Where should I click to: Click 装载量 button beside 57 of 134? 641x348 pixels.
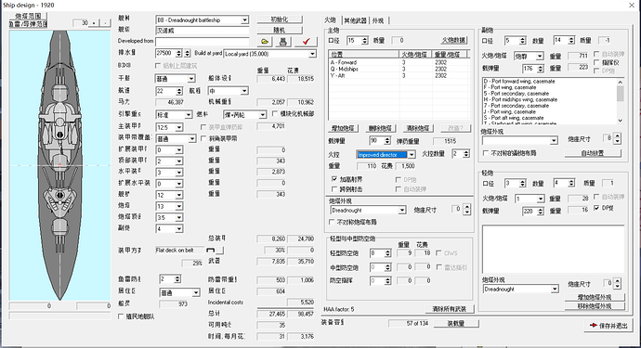coord(456,323)
